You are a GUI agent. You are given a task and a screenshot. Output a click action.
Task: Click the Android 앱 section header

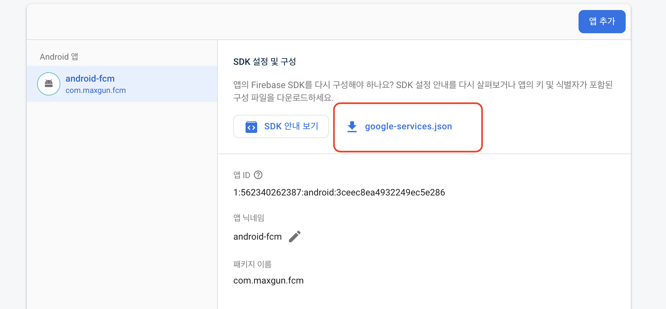click(59, 57)
